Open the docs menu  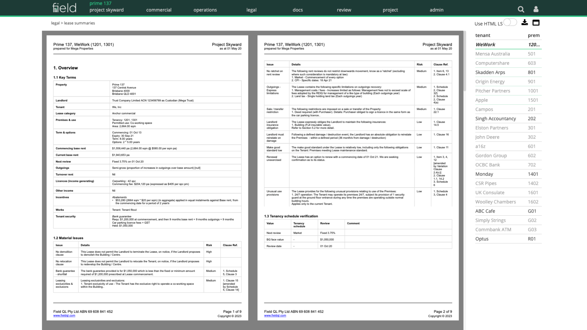point(297,10)
